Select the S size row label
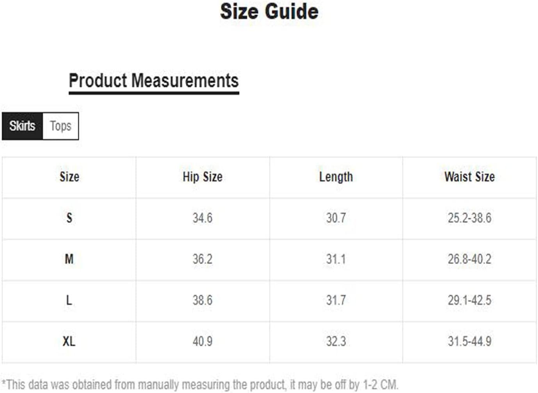The width and height of the screenshot is (538, 393). coord(69,218)
